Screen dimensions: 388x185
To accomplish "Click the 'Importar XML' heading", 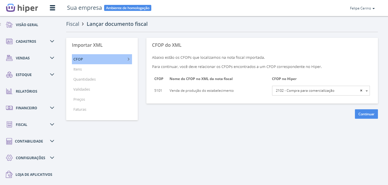I will coord(87,45).
